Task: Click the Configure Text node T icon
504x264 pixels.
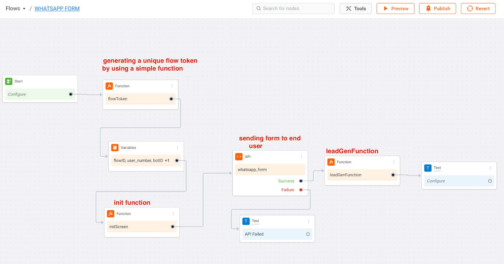Action: 428,168
